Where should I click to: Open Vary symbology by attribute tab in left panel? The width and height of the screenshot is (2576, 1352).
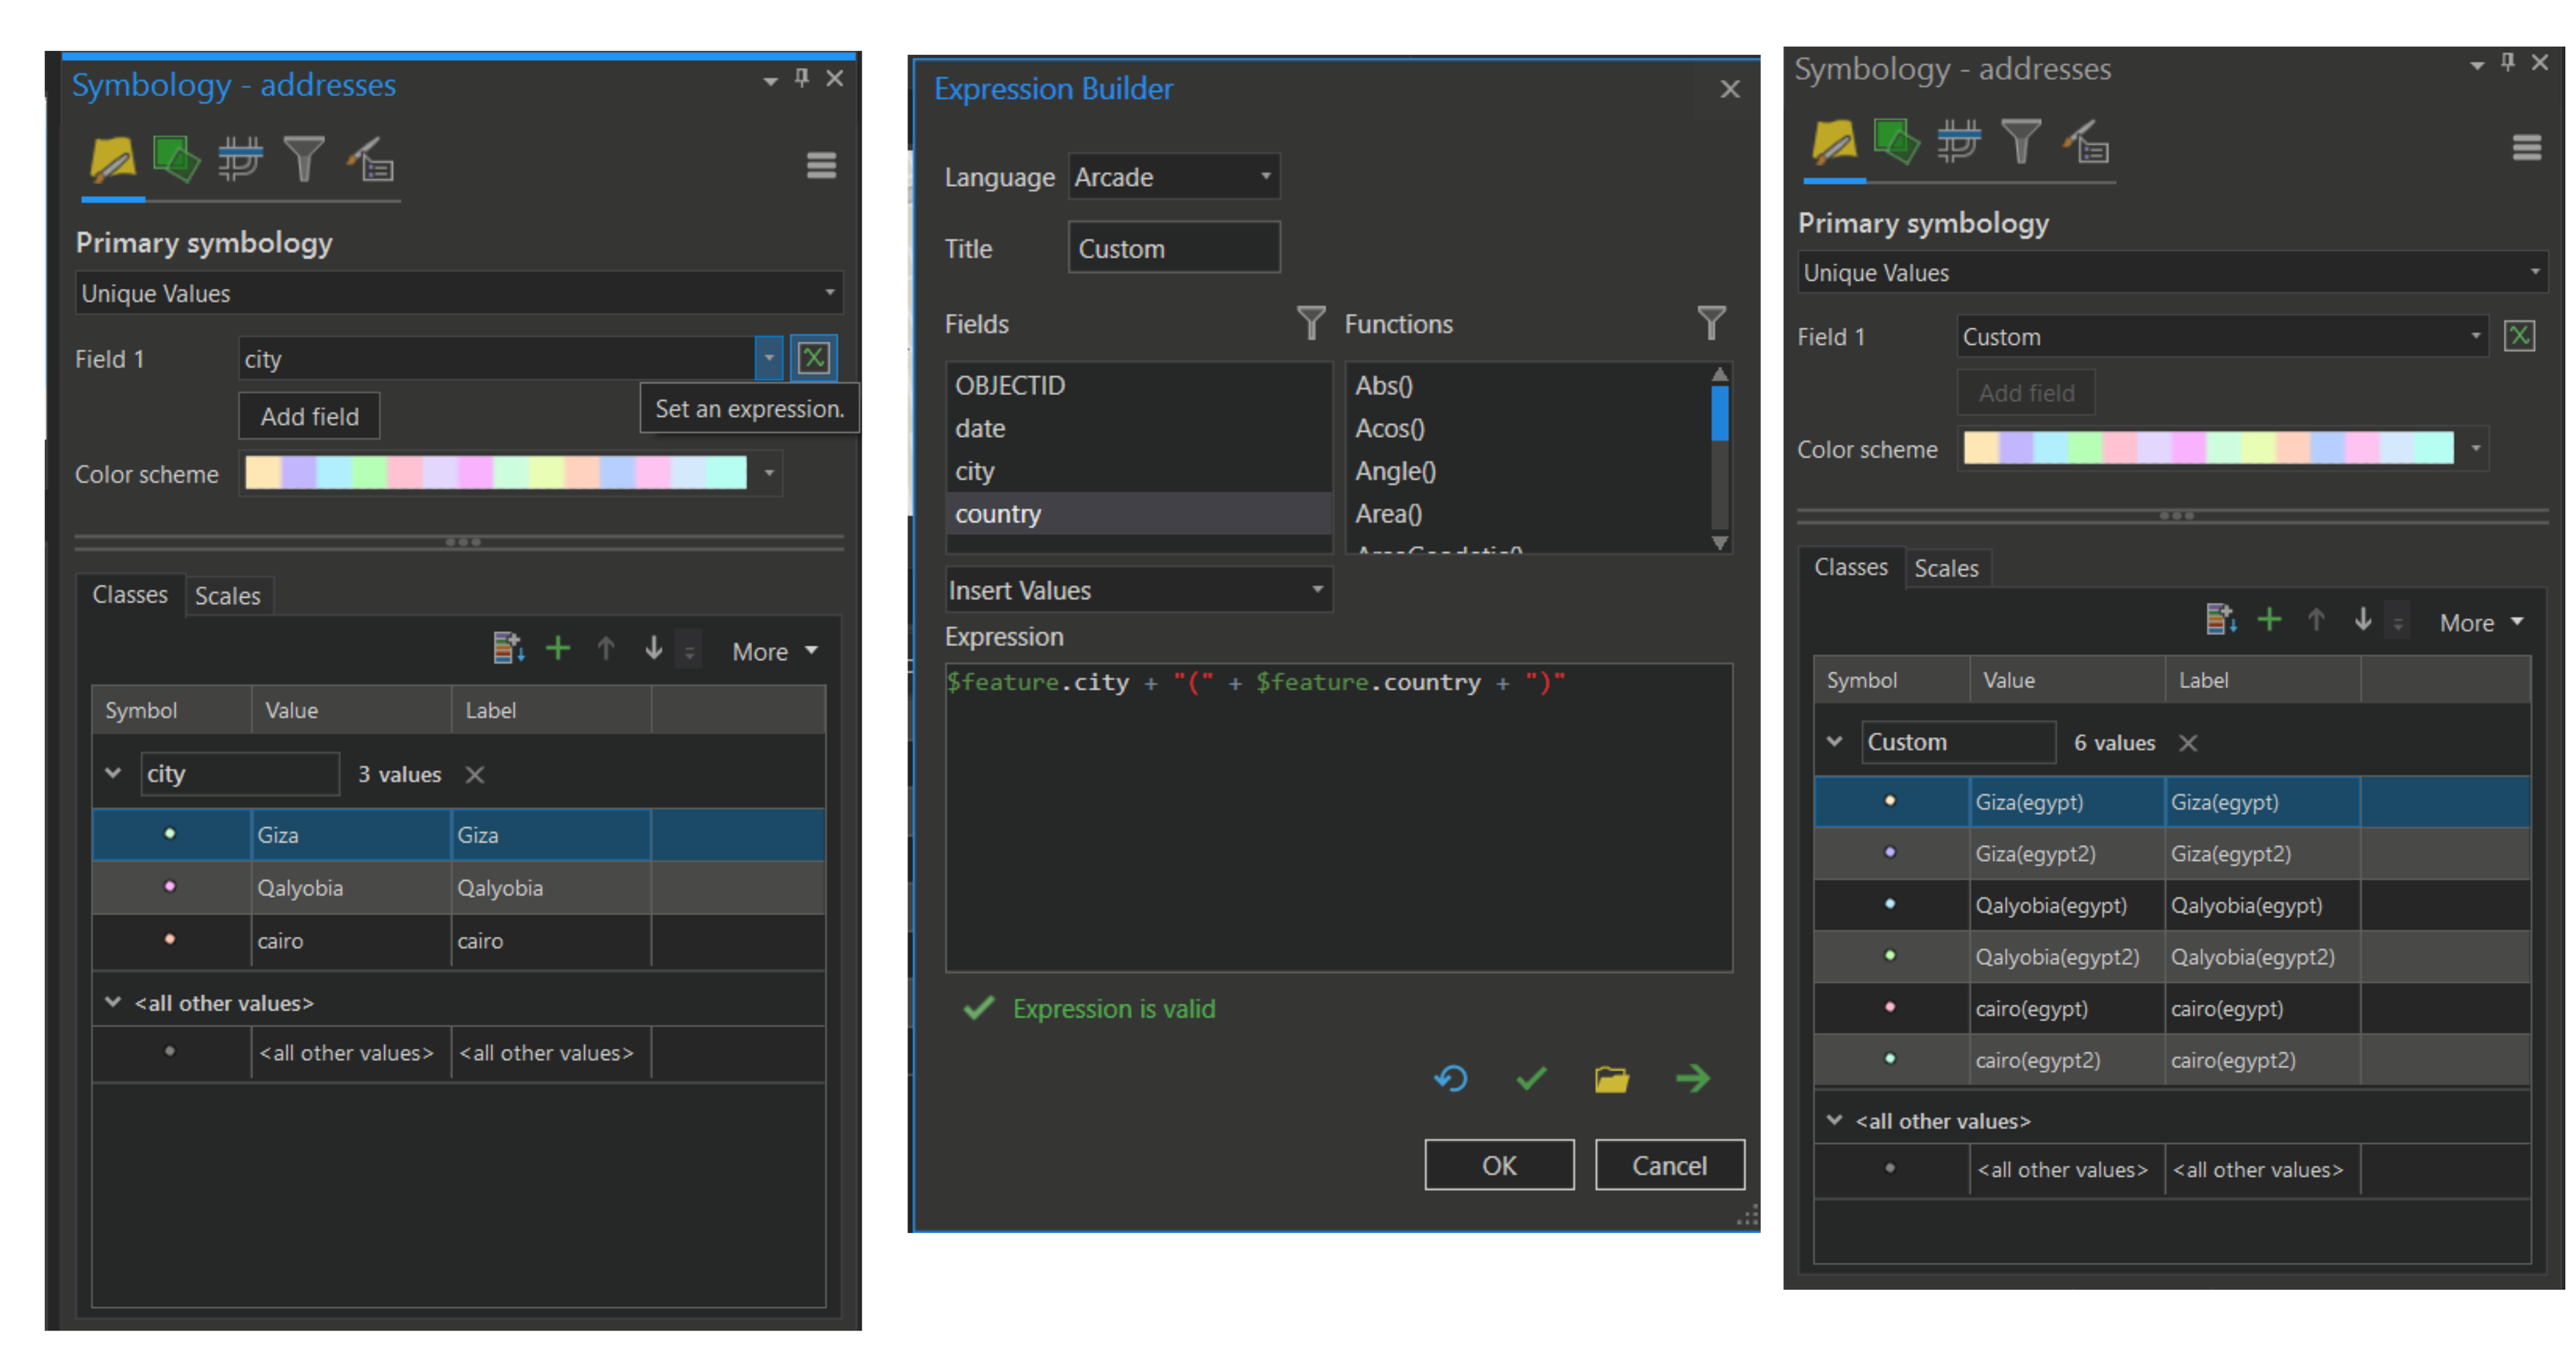click(x=176, y=160)
